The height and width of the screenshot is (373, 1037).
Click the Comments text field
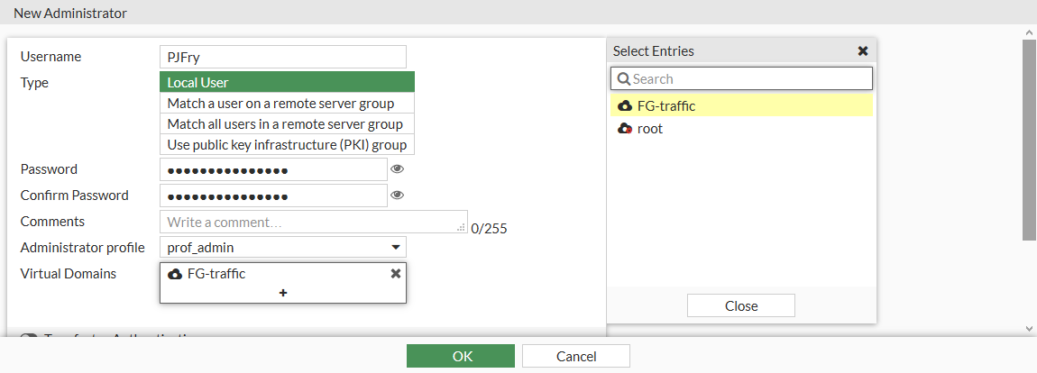pyautogui.click(x=312, y=222)
